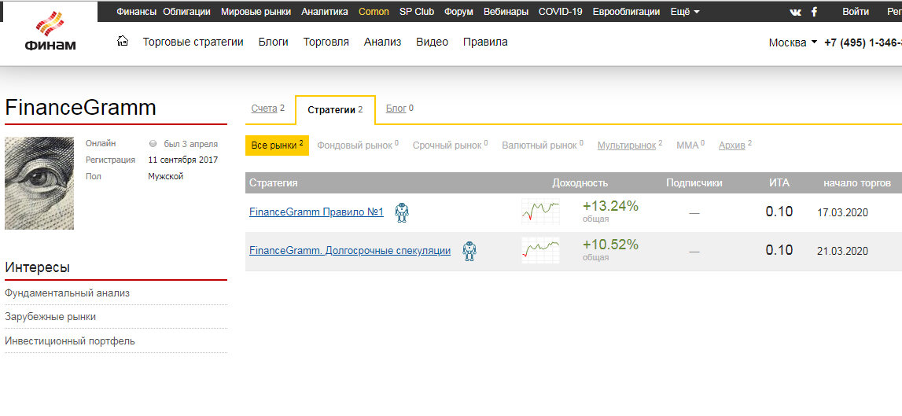Open the VK social icon
The width and height of the screenshot is (902, 416).
point(796,12)
